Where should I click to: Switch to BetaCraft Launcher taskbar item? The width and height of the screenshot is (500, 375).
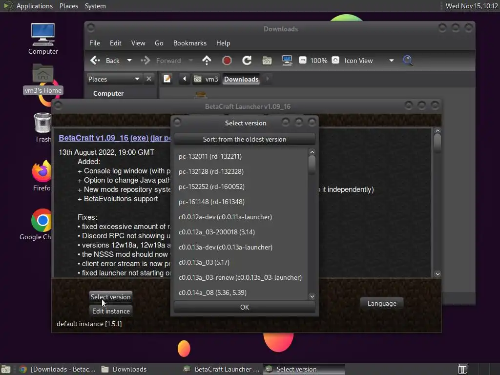[x=222, y=369]
